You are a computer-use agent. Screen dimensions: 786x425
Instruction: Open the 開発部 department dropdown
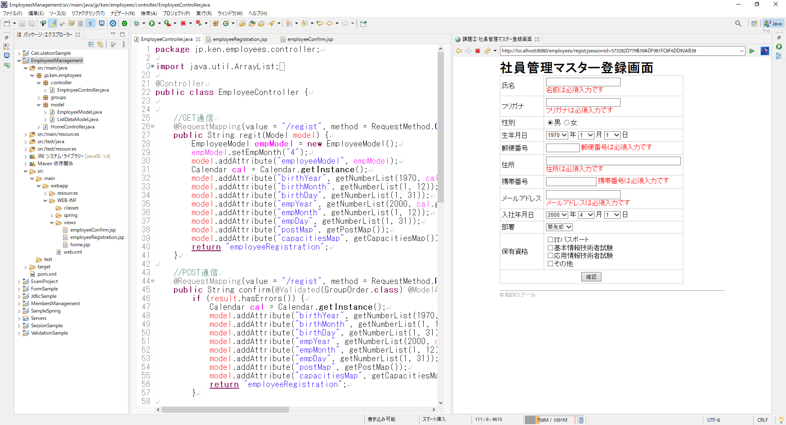click(x=559, y=227)
